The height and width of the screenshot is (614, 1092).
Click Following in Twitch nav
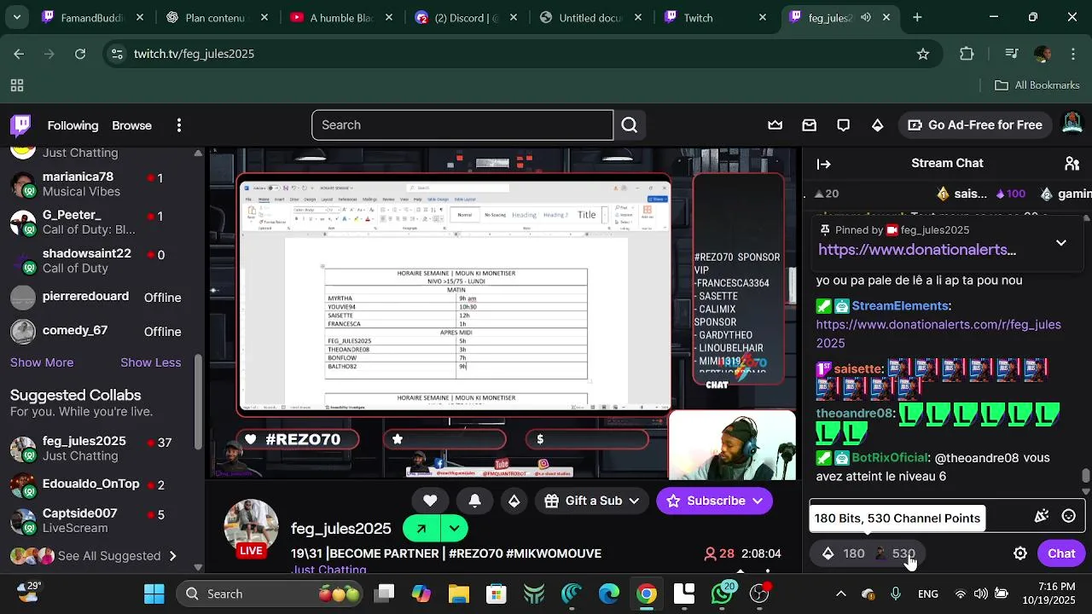(73, 125)
